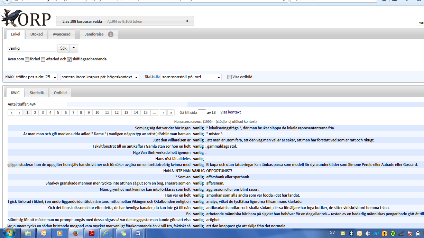424x238 pixels.
Task: Click 'vanlig' before 'affärsbank eller sparbank'
Action: coord(198,177)
